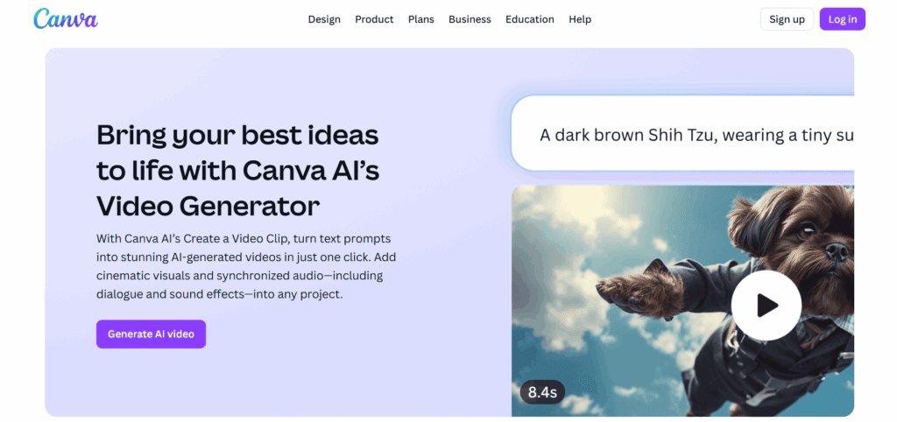Open the Product menu
The height and width of the screenshot is (422, 897).
(x=374, y=19)
